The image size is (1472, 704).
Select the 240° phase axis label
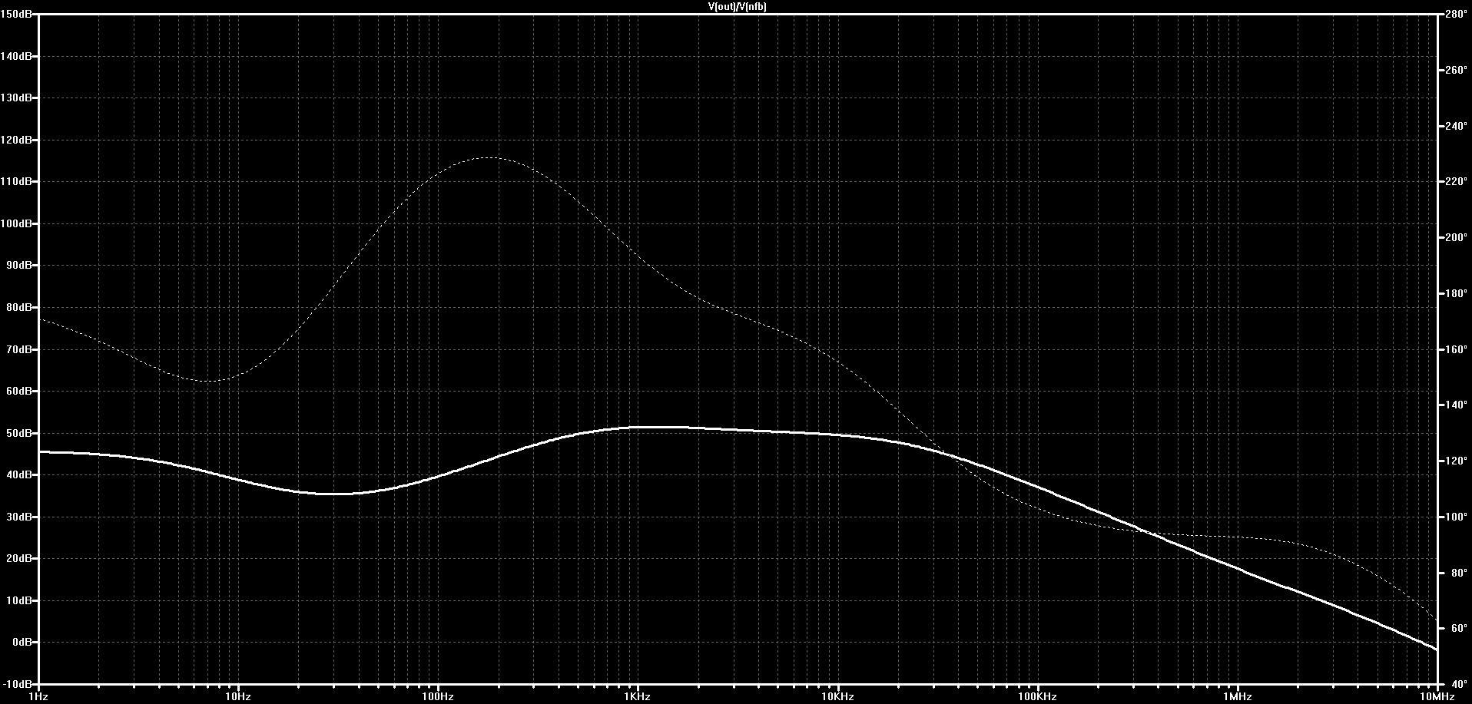point(1456,126)
